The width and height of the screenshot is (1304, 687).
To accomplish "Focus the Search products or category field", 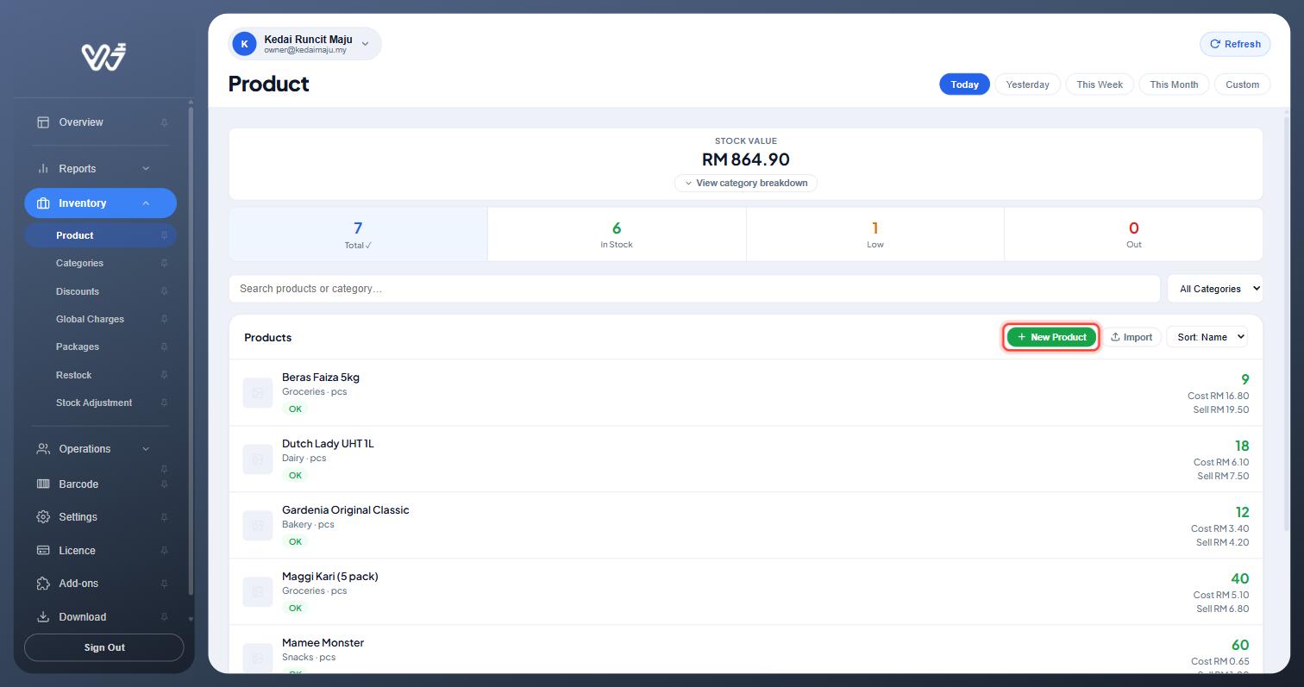I will 694,289.
